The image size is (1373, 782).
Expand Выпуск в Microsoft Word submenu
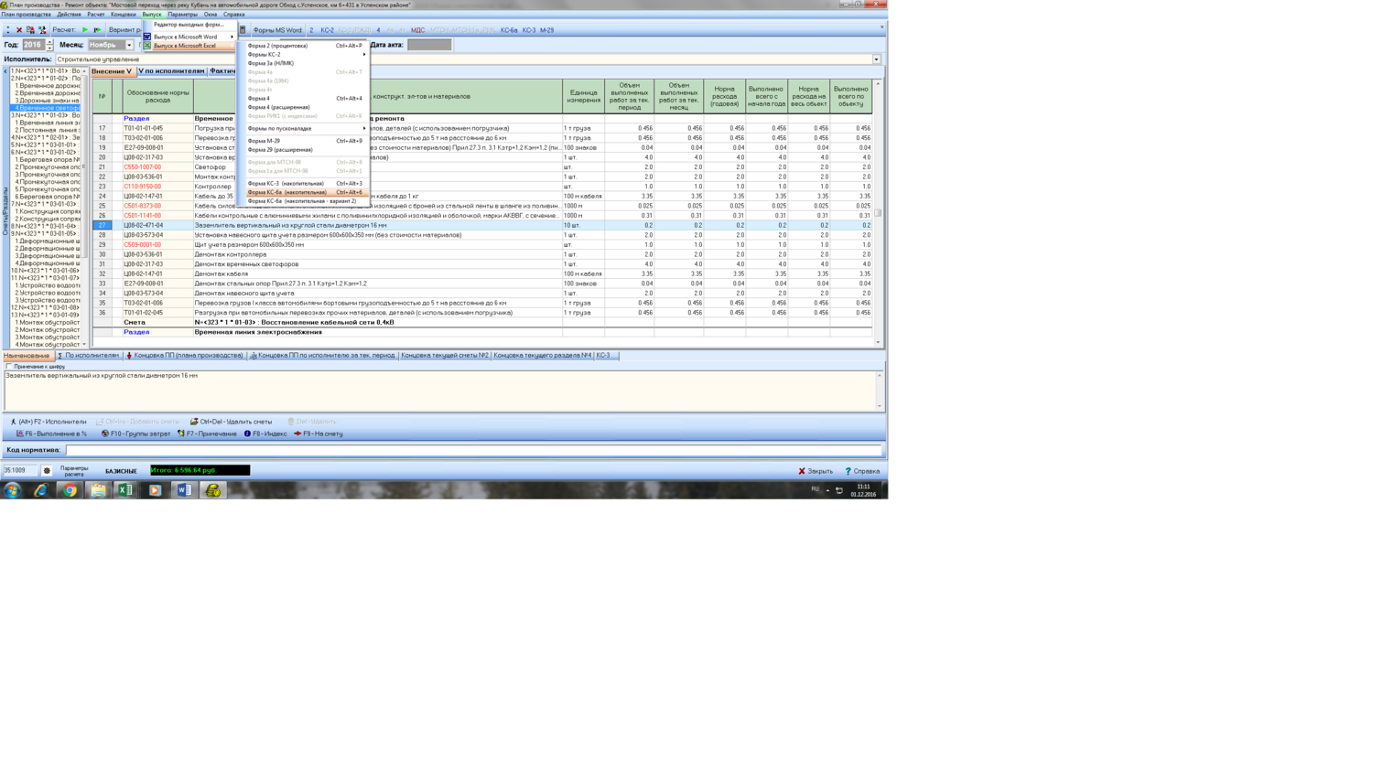[x=189, y=37]
